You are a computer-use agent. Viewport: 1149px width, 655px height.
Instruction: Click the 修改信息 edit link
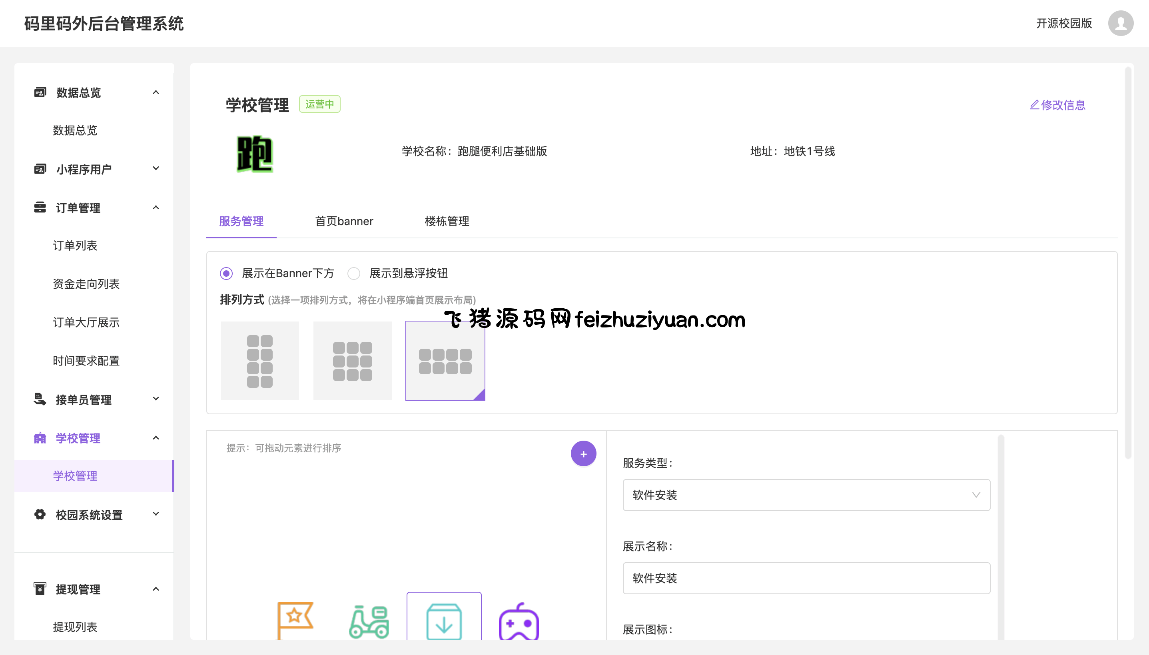(1057, 105)
